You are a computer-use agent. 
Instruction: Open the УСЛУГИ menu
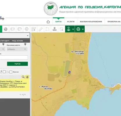point(71,21)
